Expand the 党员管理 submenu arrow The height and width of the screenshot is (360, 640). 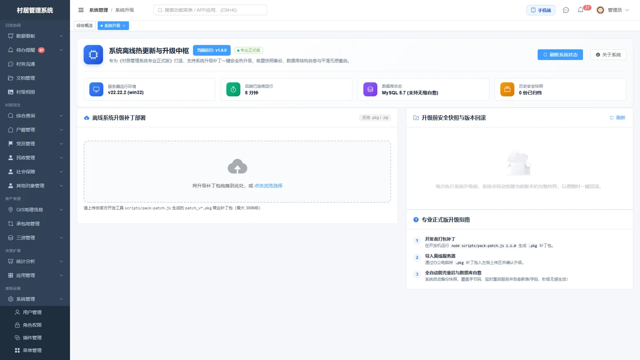point(61,144)
